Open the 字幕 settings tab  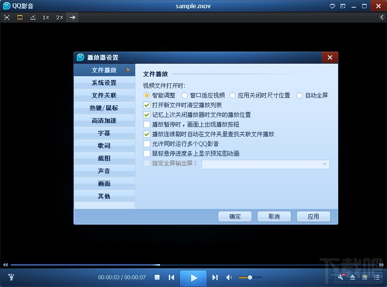click(x=104, y=133)
